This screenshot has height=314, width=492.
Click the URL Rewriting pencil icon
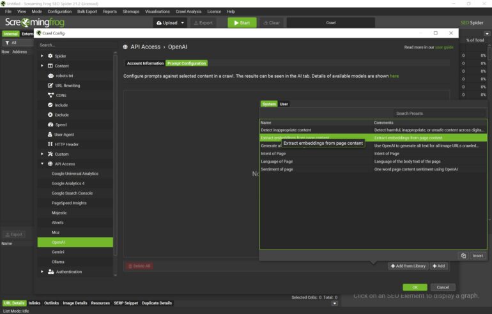click(50, 86)
